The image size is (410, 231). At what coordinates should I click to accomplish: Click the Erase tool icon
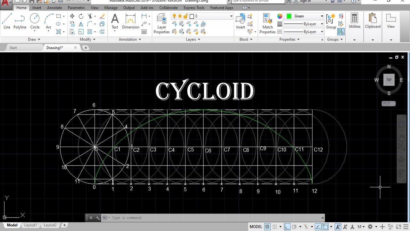click(102, 16)
